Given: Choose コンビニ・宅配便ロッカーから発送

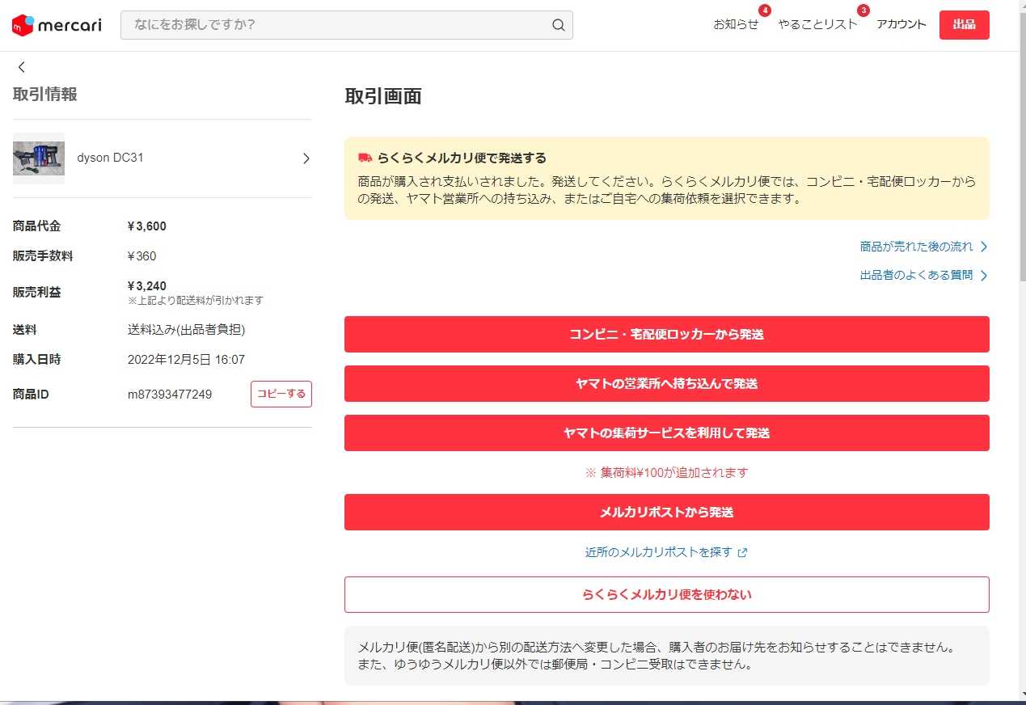Looking at the screenshot, I should click(666, 334).
